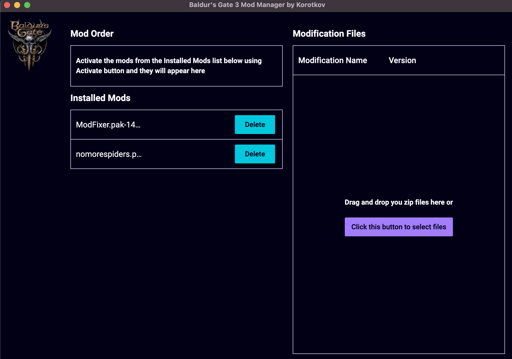Click the Version column header
512x359 pixels.
click(402, 60)
